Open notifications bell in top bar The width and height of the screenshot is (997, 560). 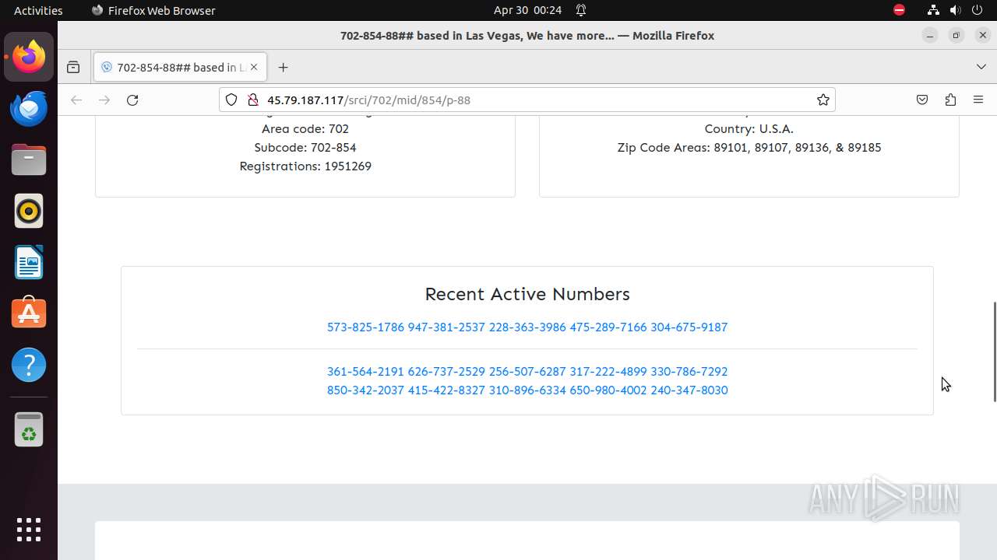tap(581, 10)
